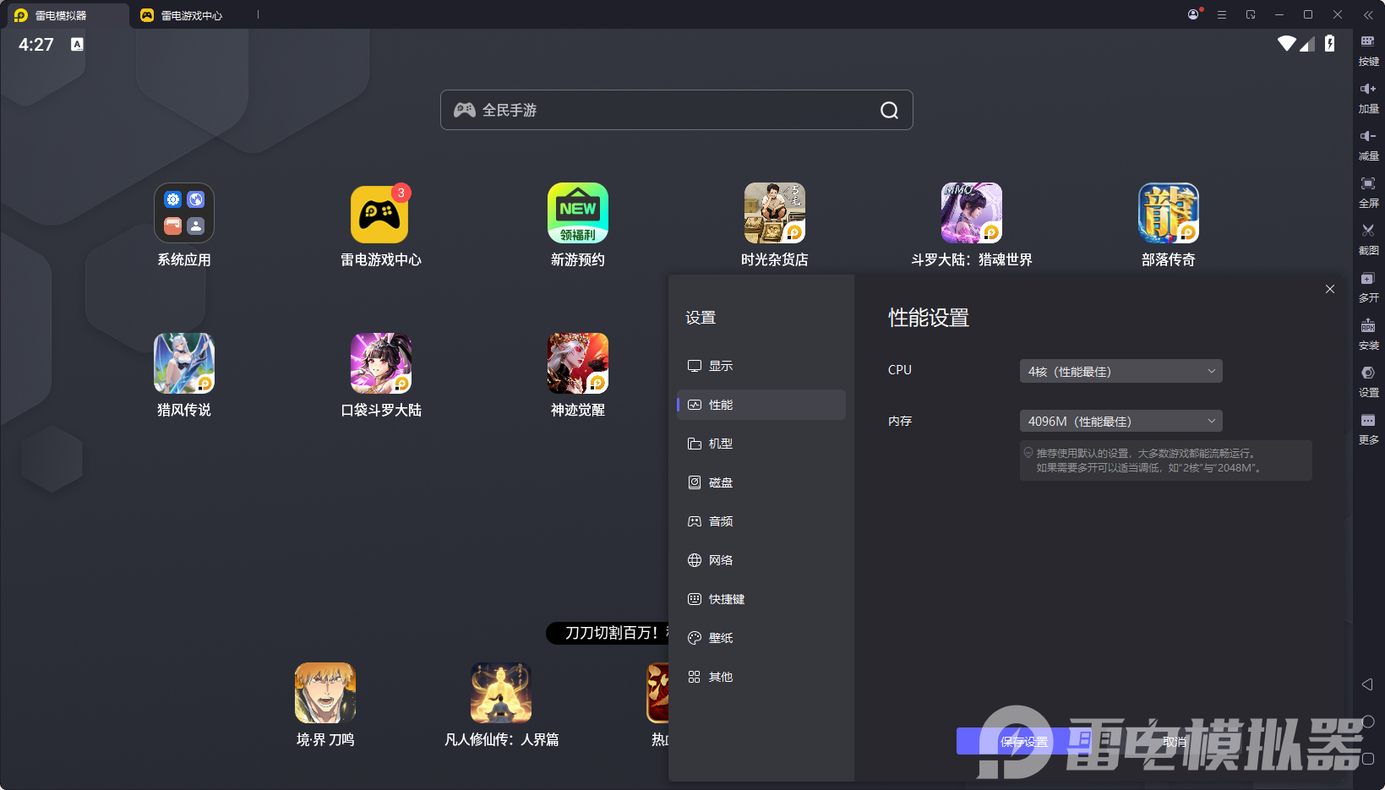Image resolution: width=1385 pixels, height=790 pixels.
Task: Launch 口袋斗罗大陆 game
Action: click(x=381, y=363)
